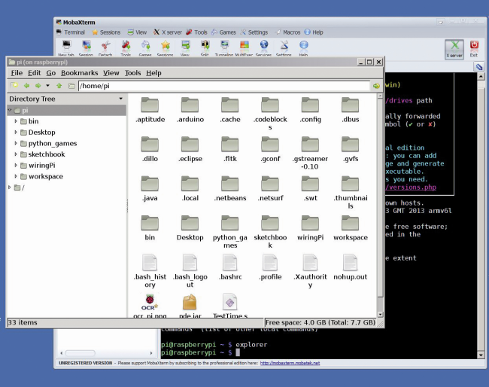Select the ocr_pi.png raspberry file icon
The width and height of the screenshot is (489, 387).
tap(150, 302)
